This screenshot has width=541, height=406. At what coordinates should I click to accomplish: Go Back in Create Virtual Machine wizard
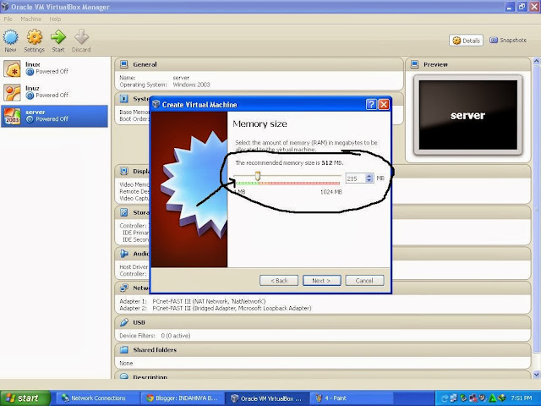[x=279, y=281]
